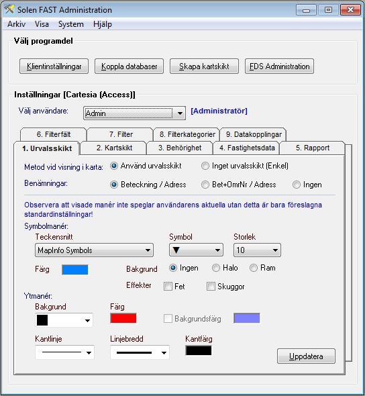Click the FDS Administration button
This screenshot has height=396, width=365.
click(x=279, y=66)
